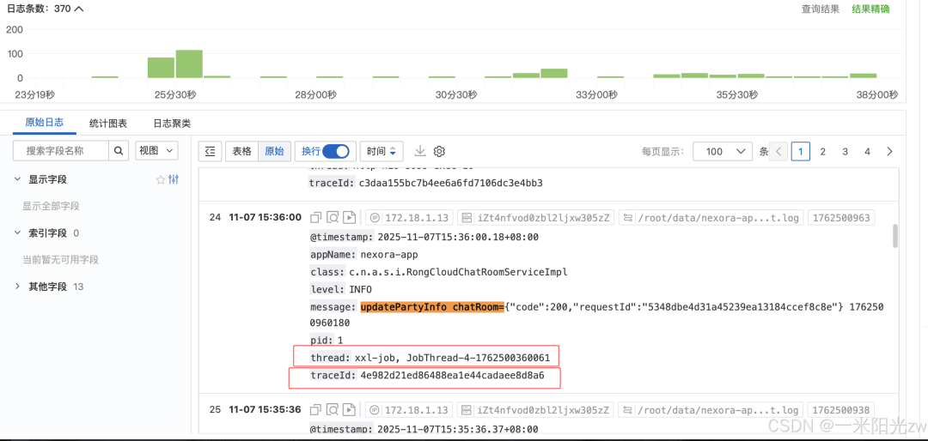Click thread value xxl-job, JobThread-4-1762500360061
This screenshot has width=928, height=441.
[452, 358]
